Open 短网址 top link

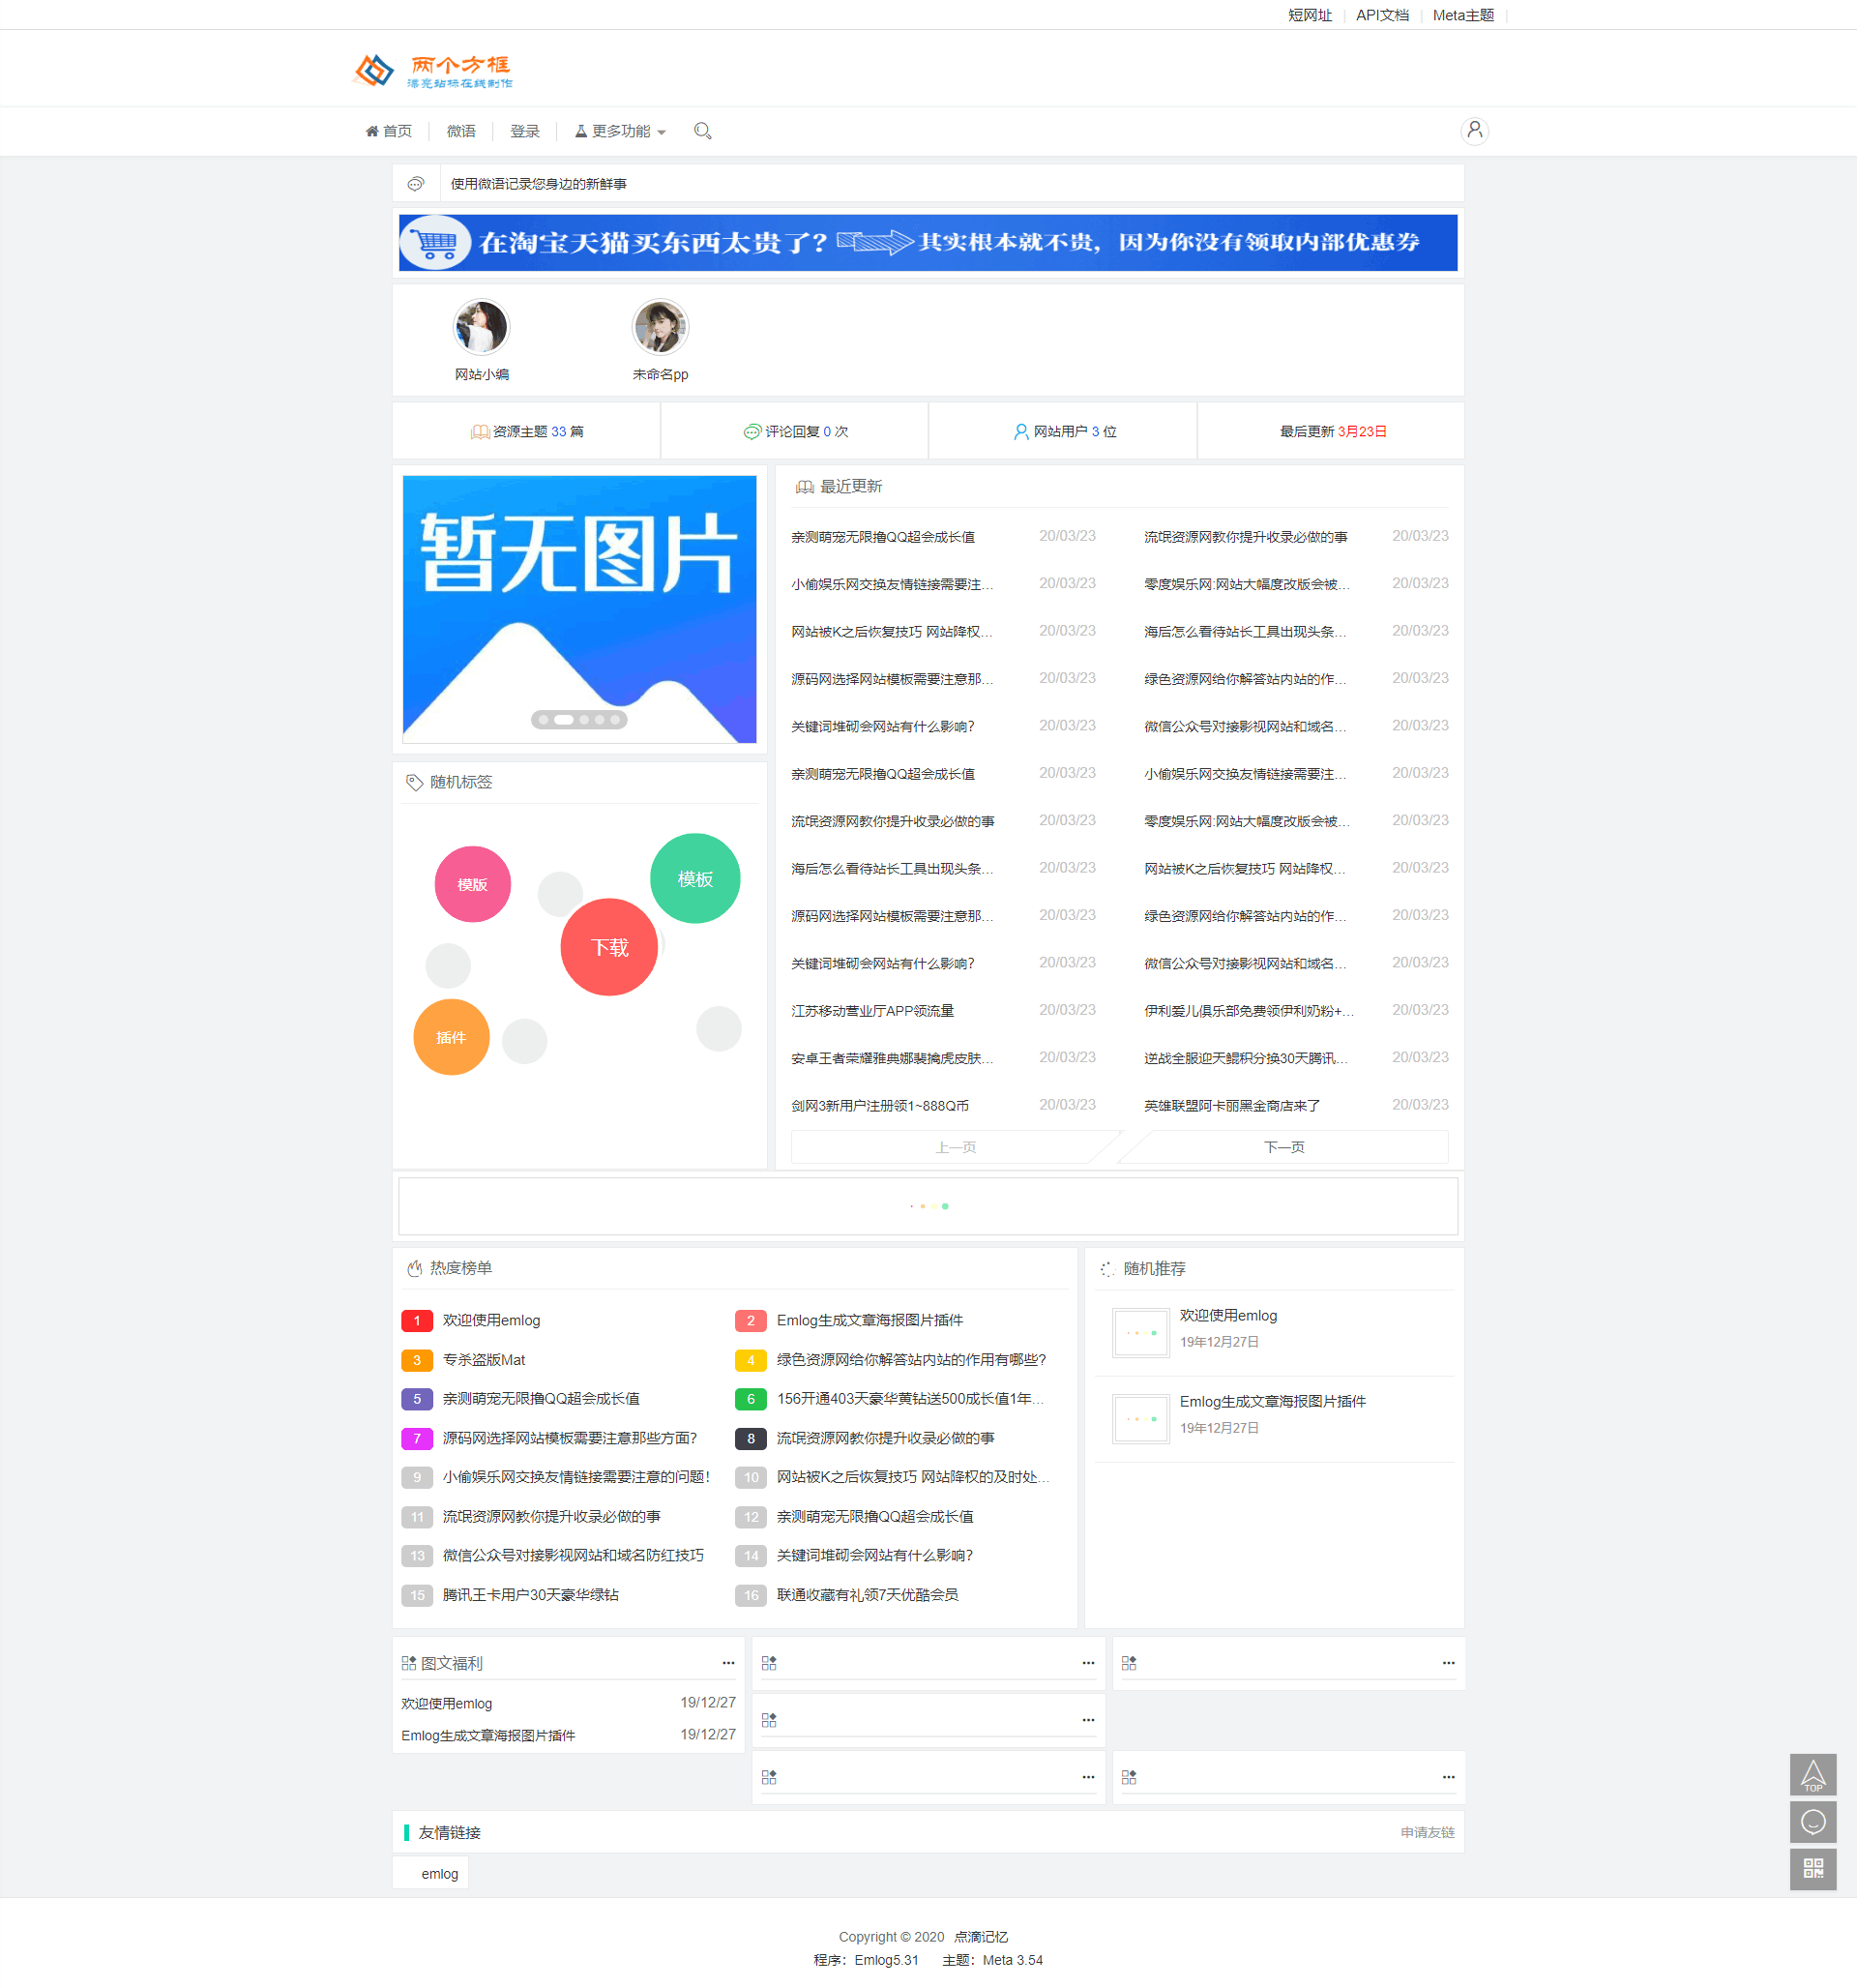(1309, 15)
